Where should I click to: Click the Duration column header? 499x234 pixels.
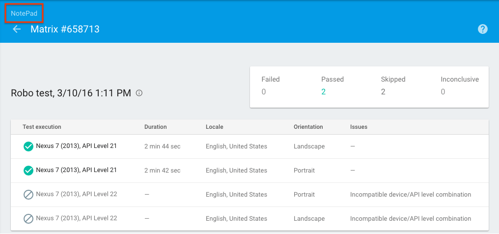click(x=155, y=127)
